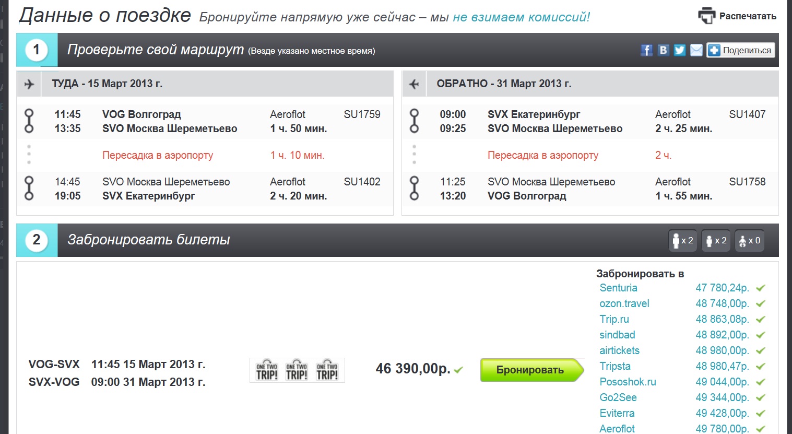The height and width of the screenshot is (434, 792).
Task: Click the return plane icon beside ОБРАТНО
Action: 415,84
